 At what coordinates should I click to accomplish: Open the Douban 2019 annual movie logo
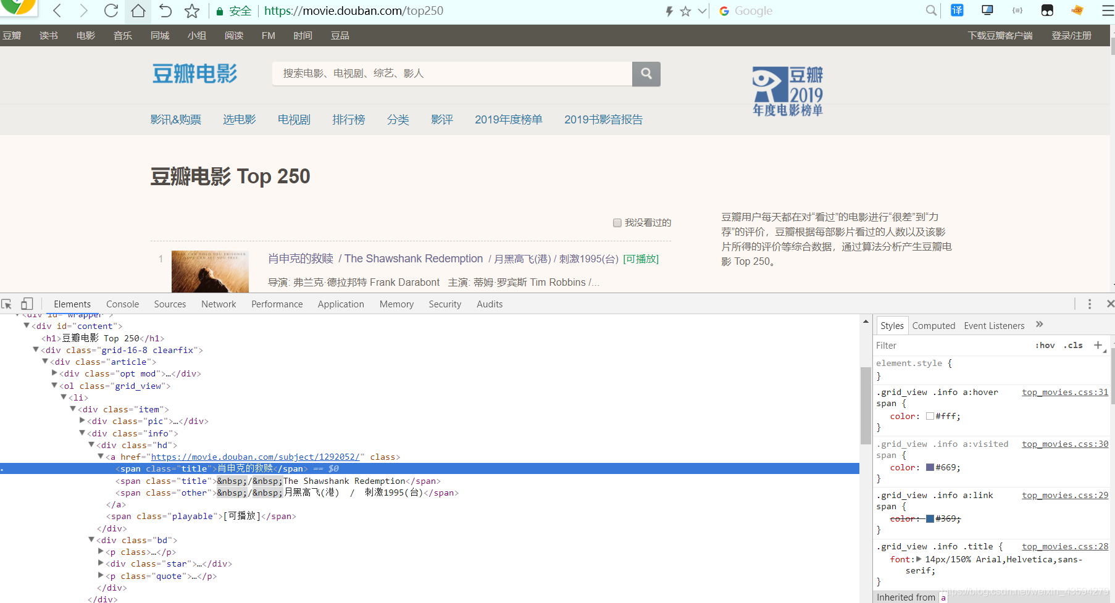click(x=788, y=91)
